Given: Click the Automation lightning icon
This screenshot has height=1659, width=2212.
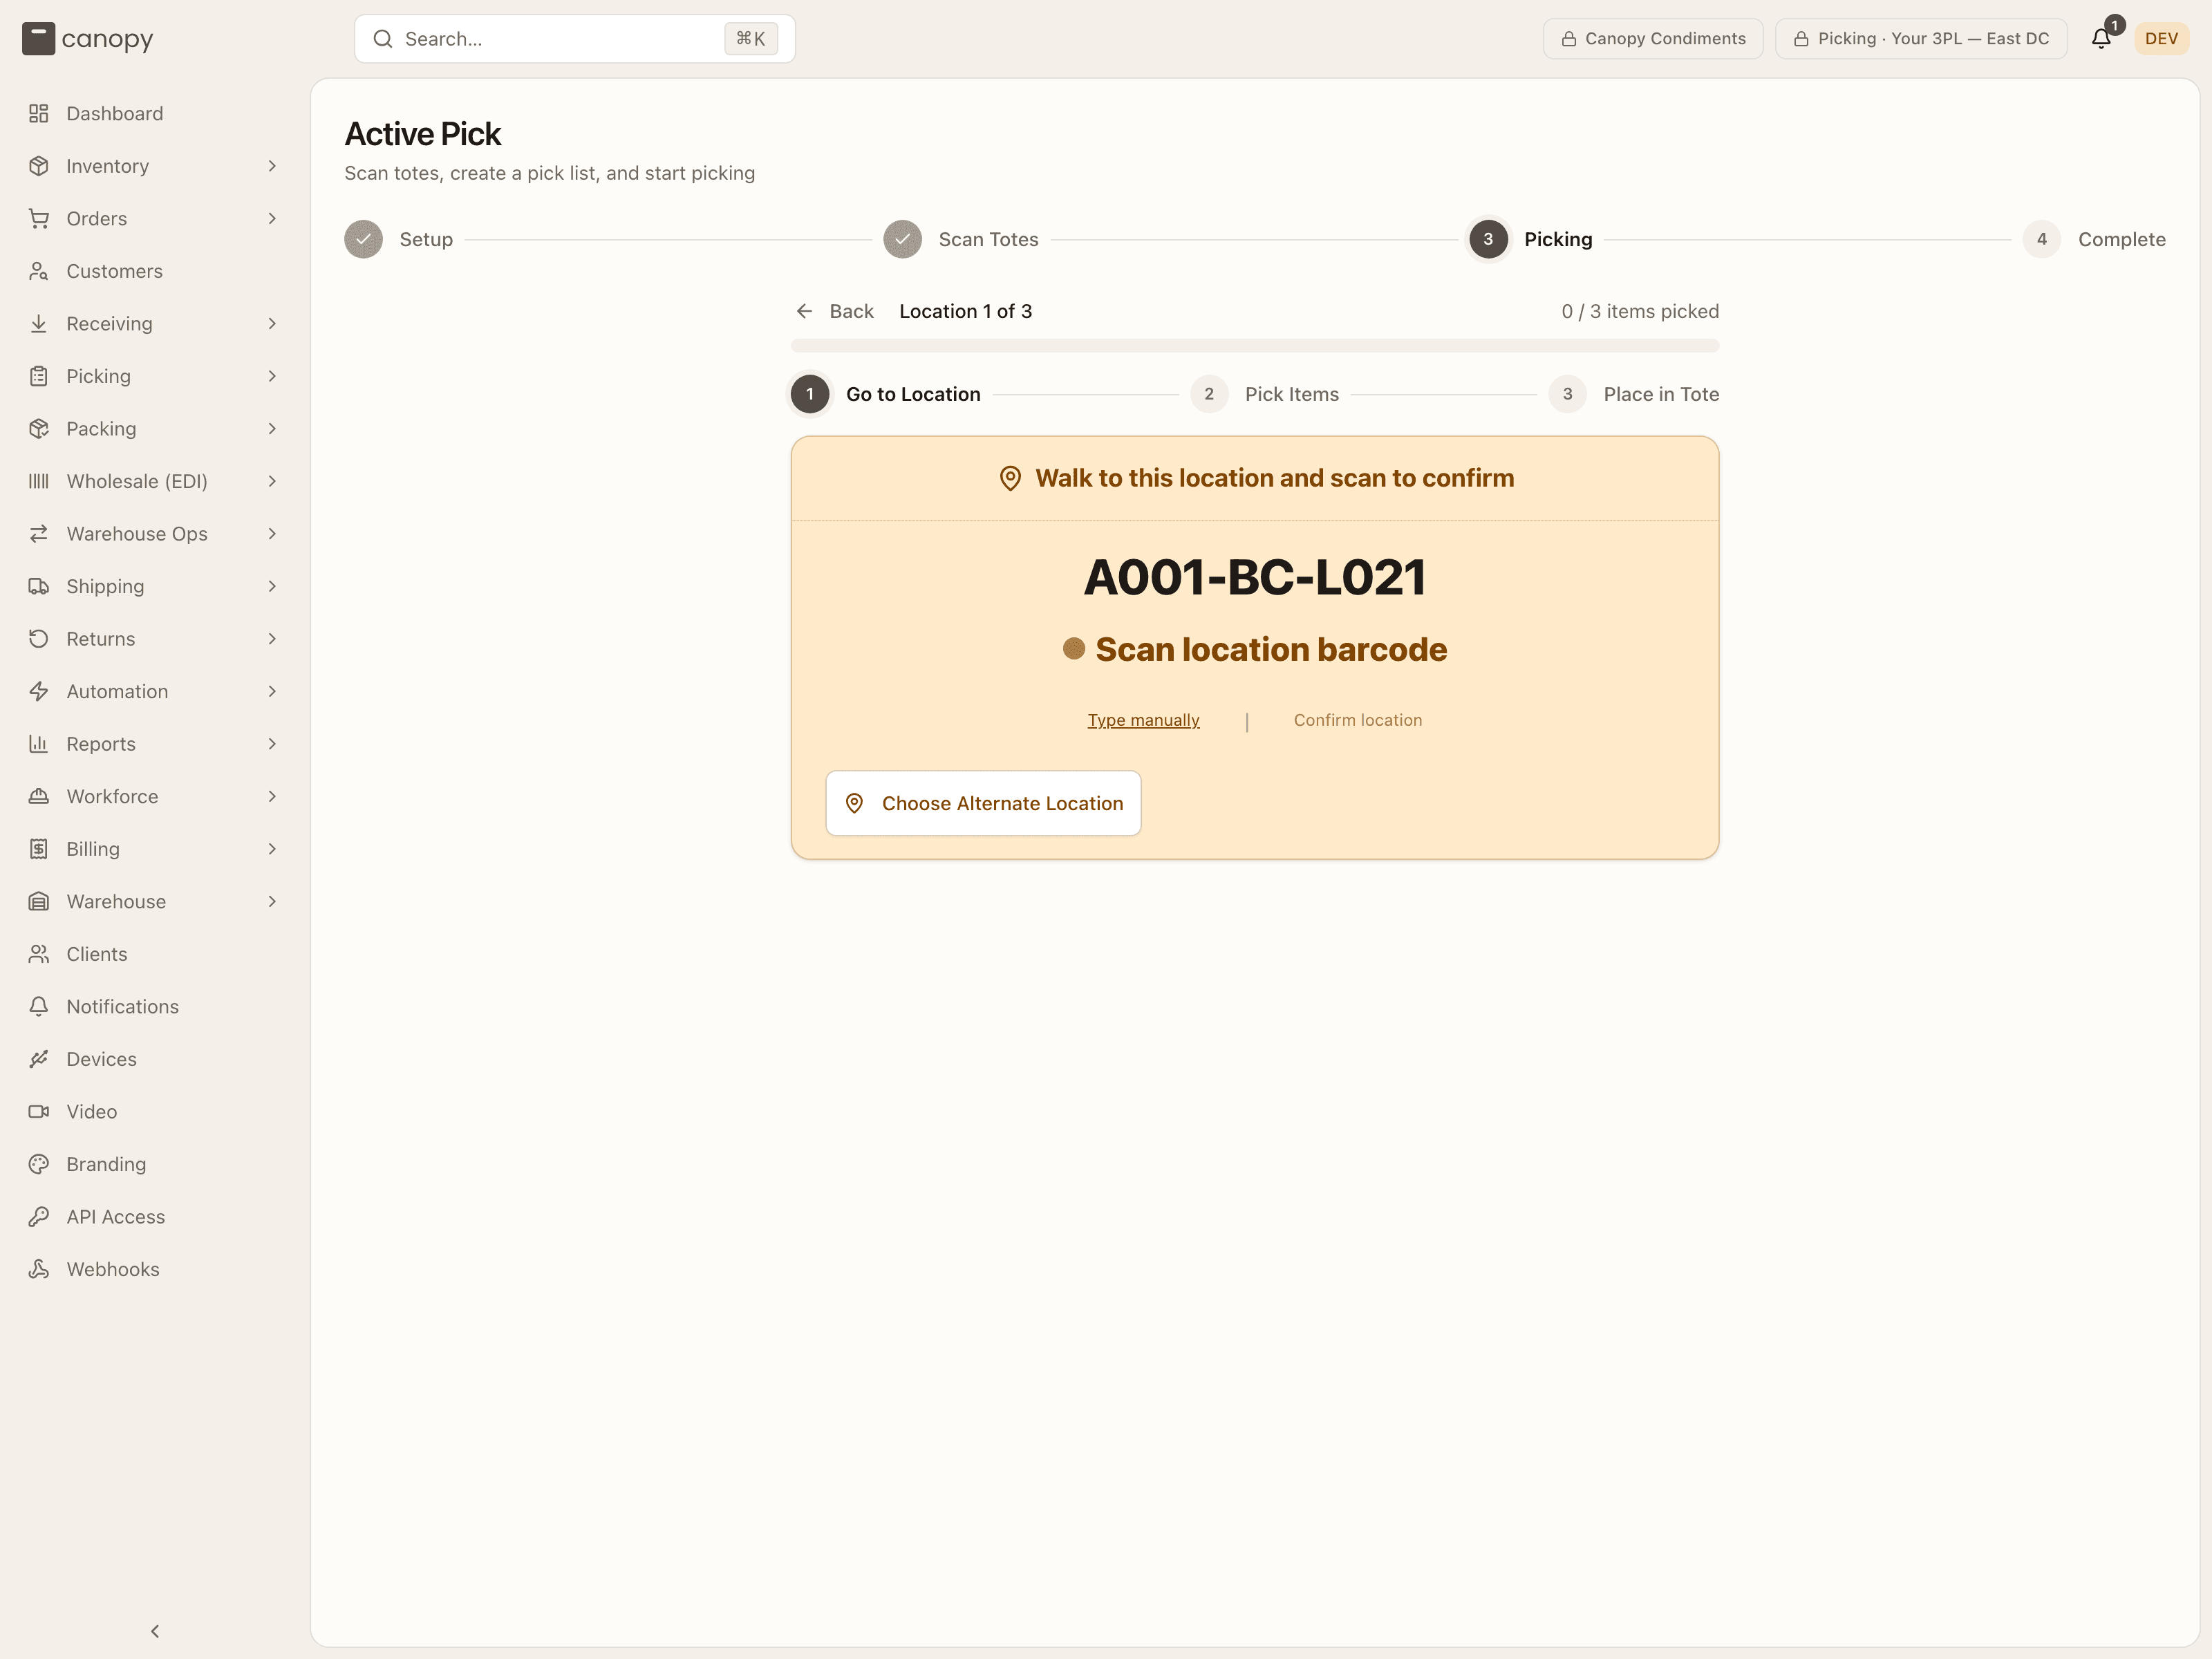Looking at the screenshot, I should [39, 691].
